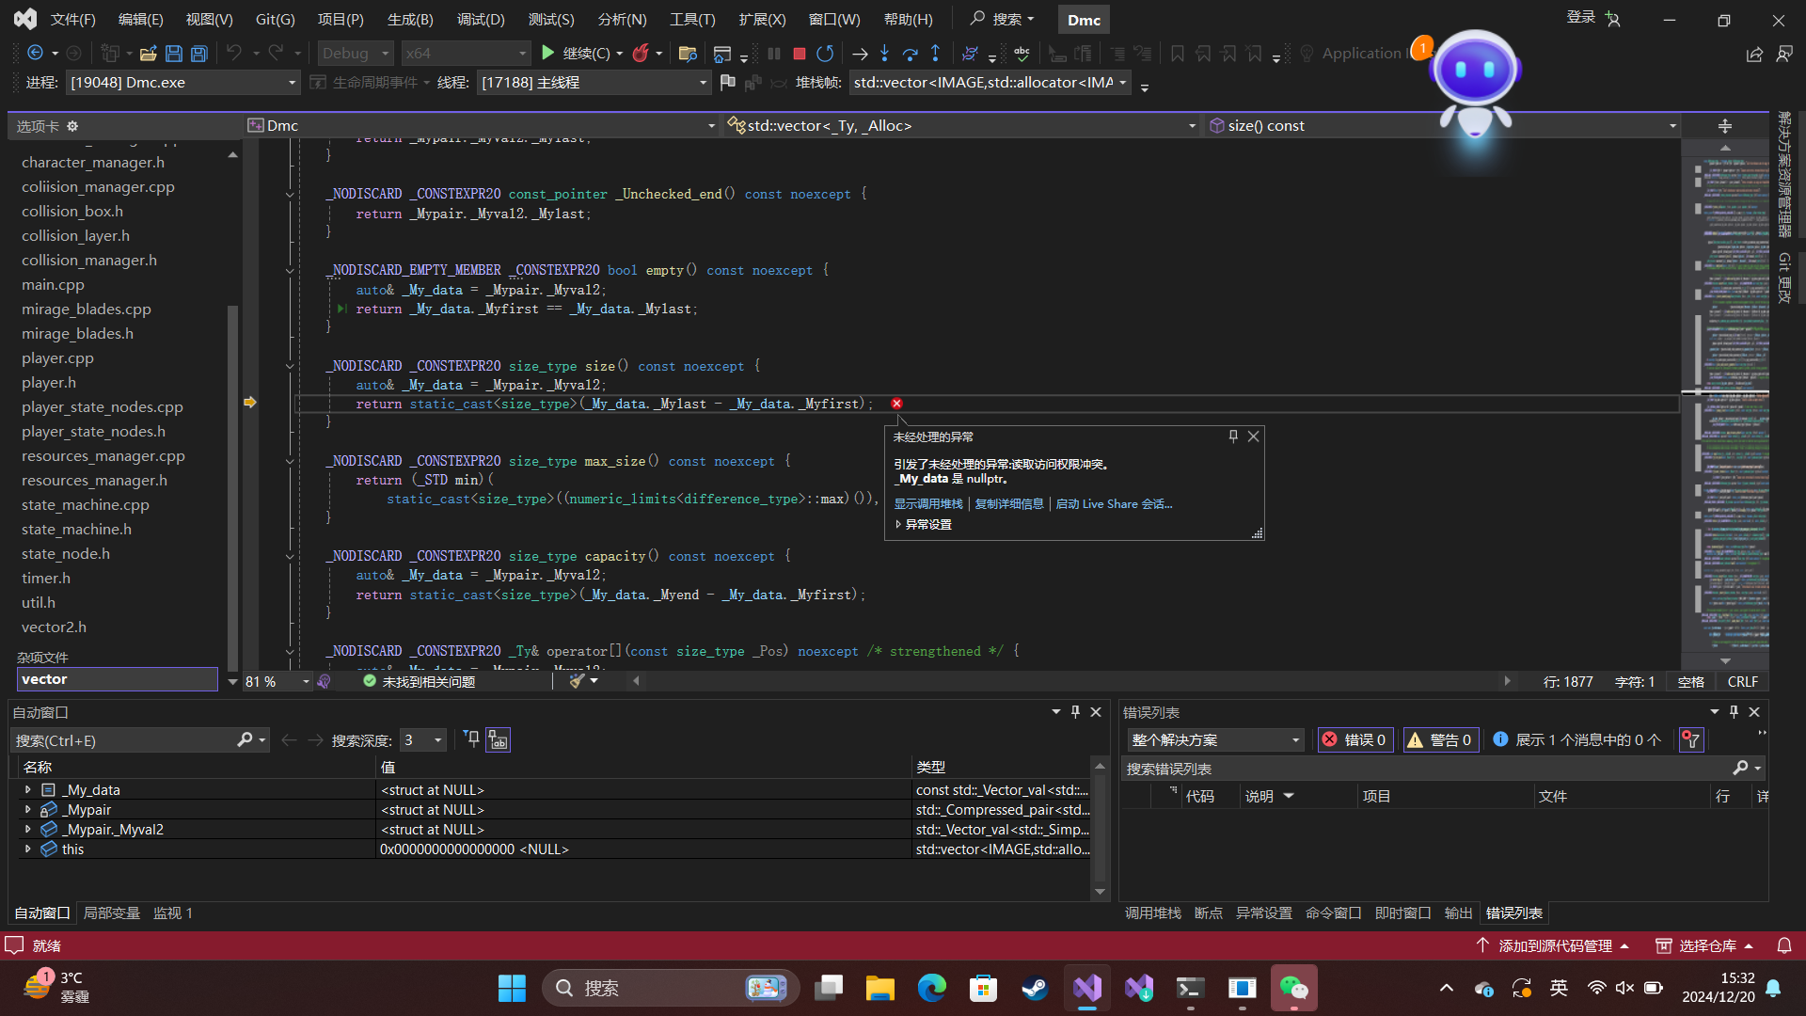Click the Open File folder icon
1806x1016 pixels.
coord(148,54)
